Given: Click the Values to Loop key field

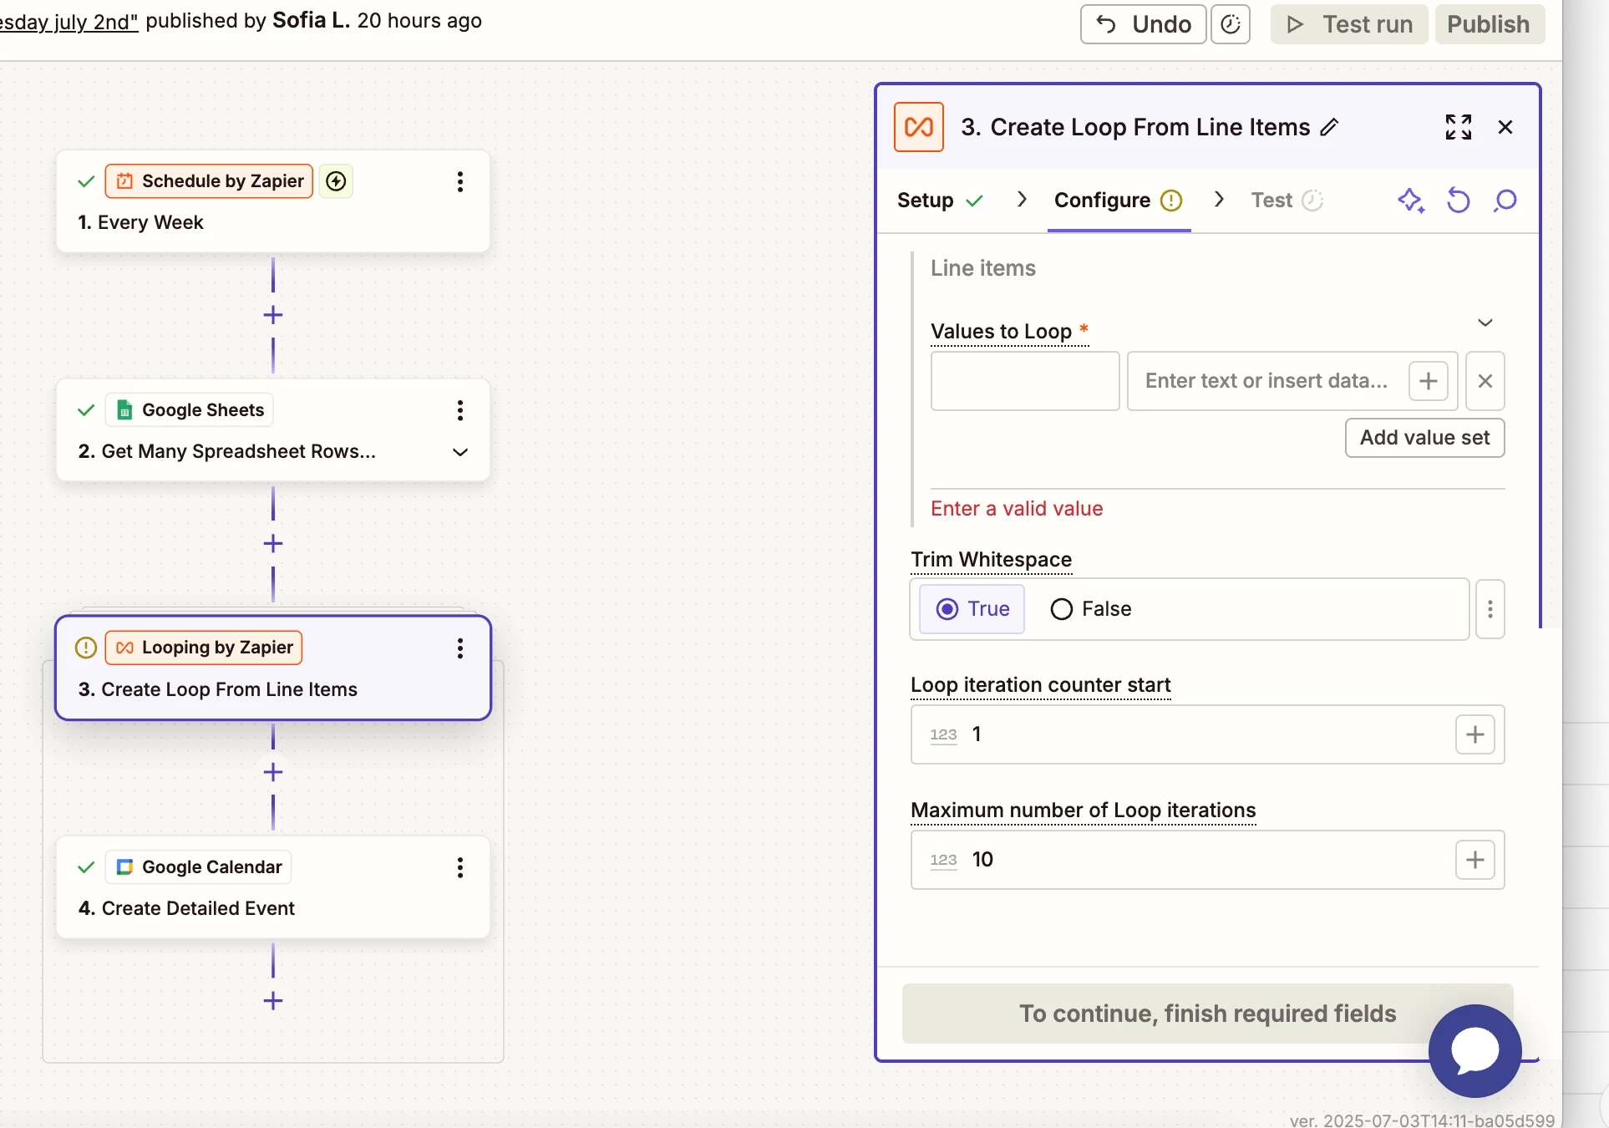Looking at the screenshot, I should point(1025,381).
